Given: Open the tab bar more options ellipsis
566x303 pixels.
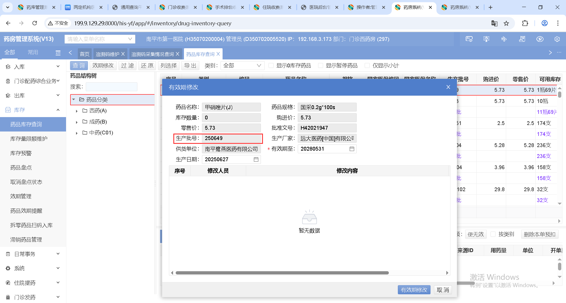Looking at the screenshot, I should click(x=559, y=53).
